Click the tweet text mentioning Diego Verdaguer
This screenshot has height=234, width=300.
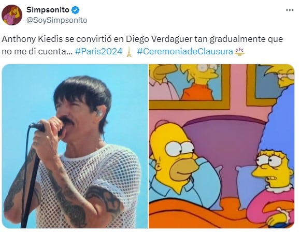(x=142, y=46)
